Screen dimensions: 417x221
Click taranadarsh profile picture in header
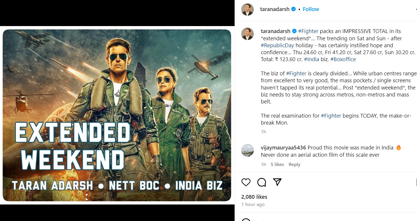[x=247, y=9]
